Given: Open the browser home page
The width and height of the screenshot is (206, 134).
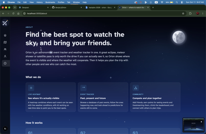Looking at the screenshot, I should coord(18,13).
